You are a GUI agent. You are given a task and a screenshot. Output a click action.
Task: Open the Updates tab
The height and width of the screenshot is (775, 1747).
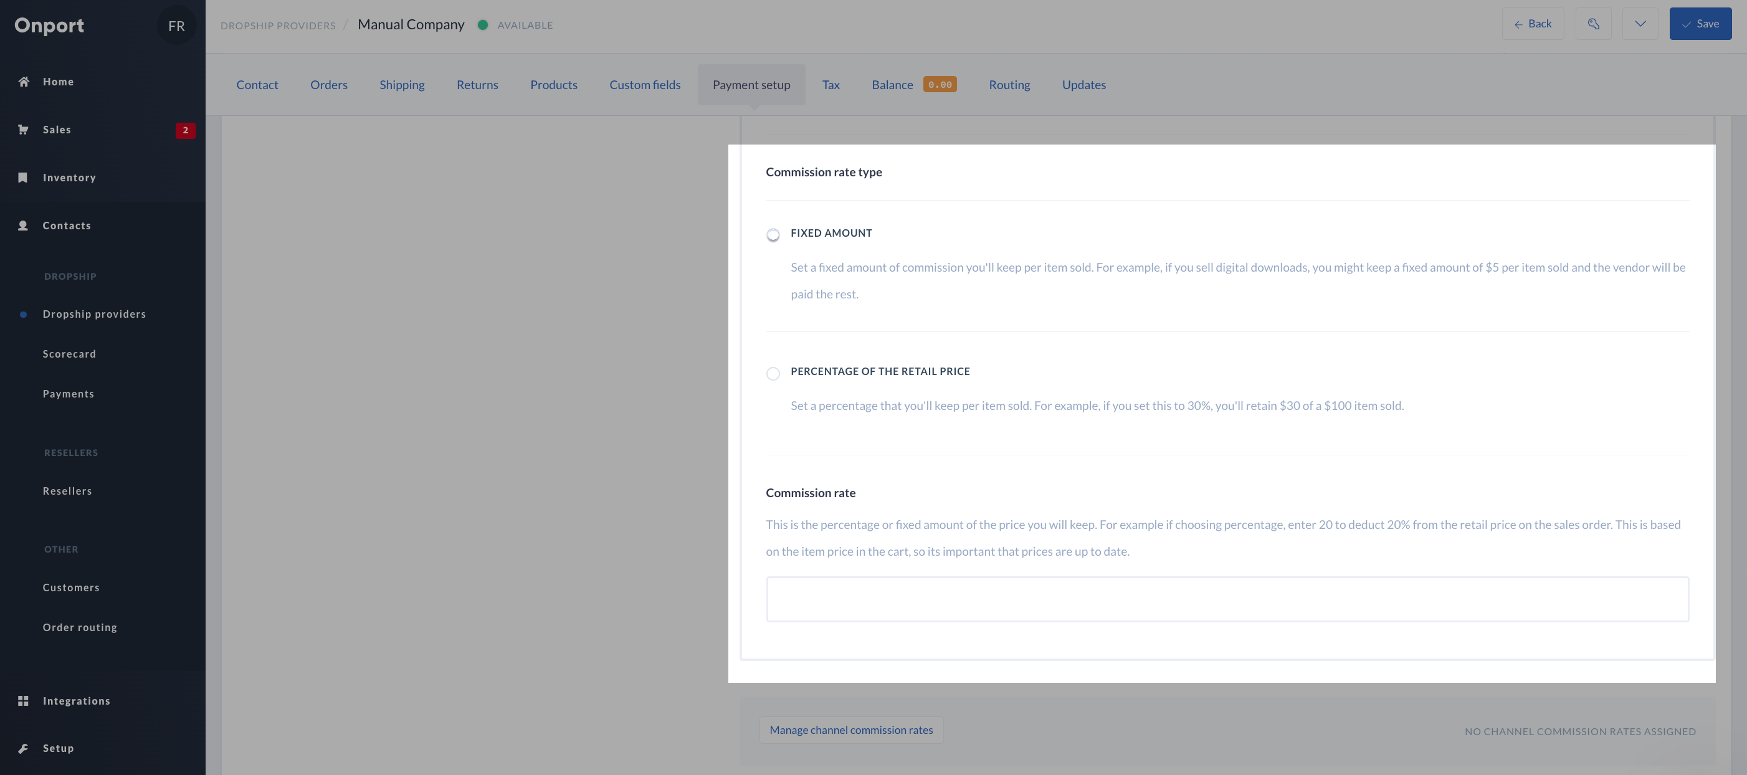(1083, 85)
